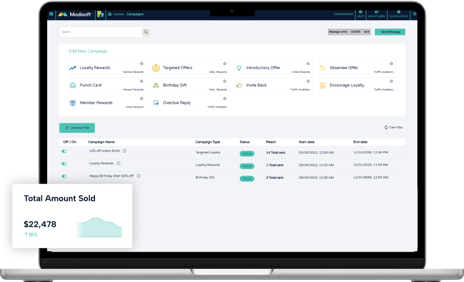Click '2 Total sent' reach value
The width and height of the screenshot is (464, 282).
tap(275, 178)
